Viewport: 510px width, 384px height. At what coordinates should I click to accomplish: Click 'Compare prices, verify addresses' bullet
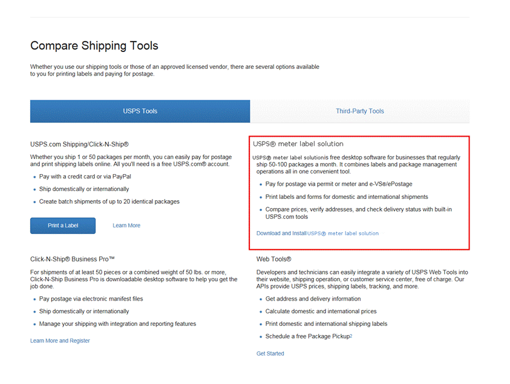[x=358, y=213]
